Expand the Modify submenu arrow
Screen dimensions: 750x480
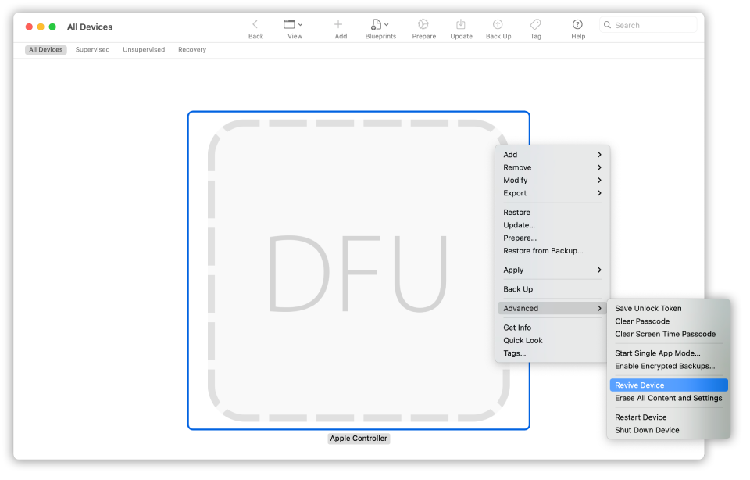[x=600, y=180]
